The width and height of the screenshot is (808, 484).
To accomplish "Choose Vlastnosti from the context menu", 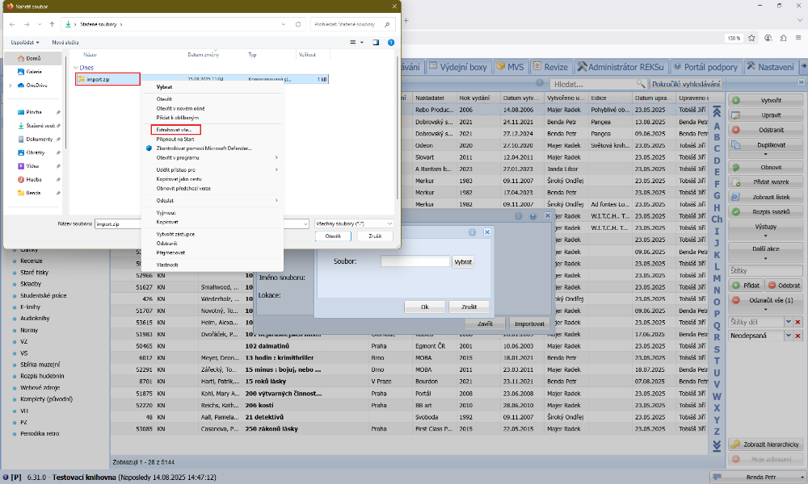I will (x=167, y=265).
